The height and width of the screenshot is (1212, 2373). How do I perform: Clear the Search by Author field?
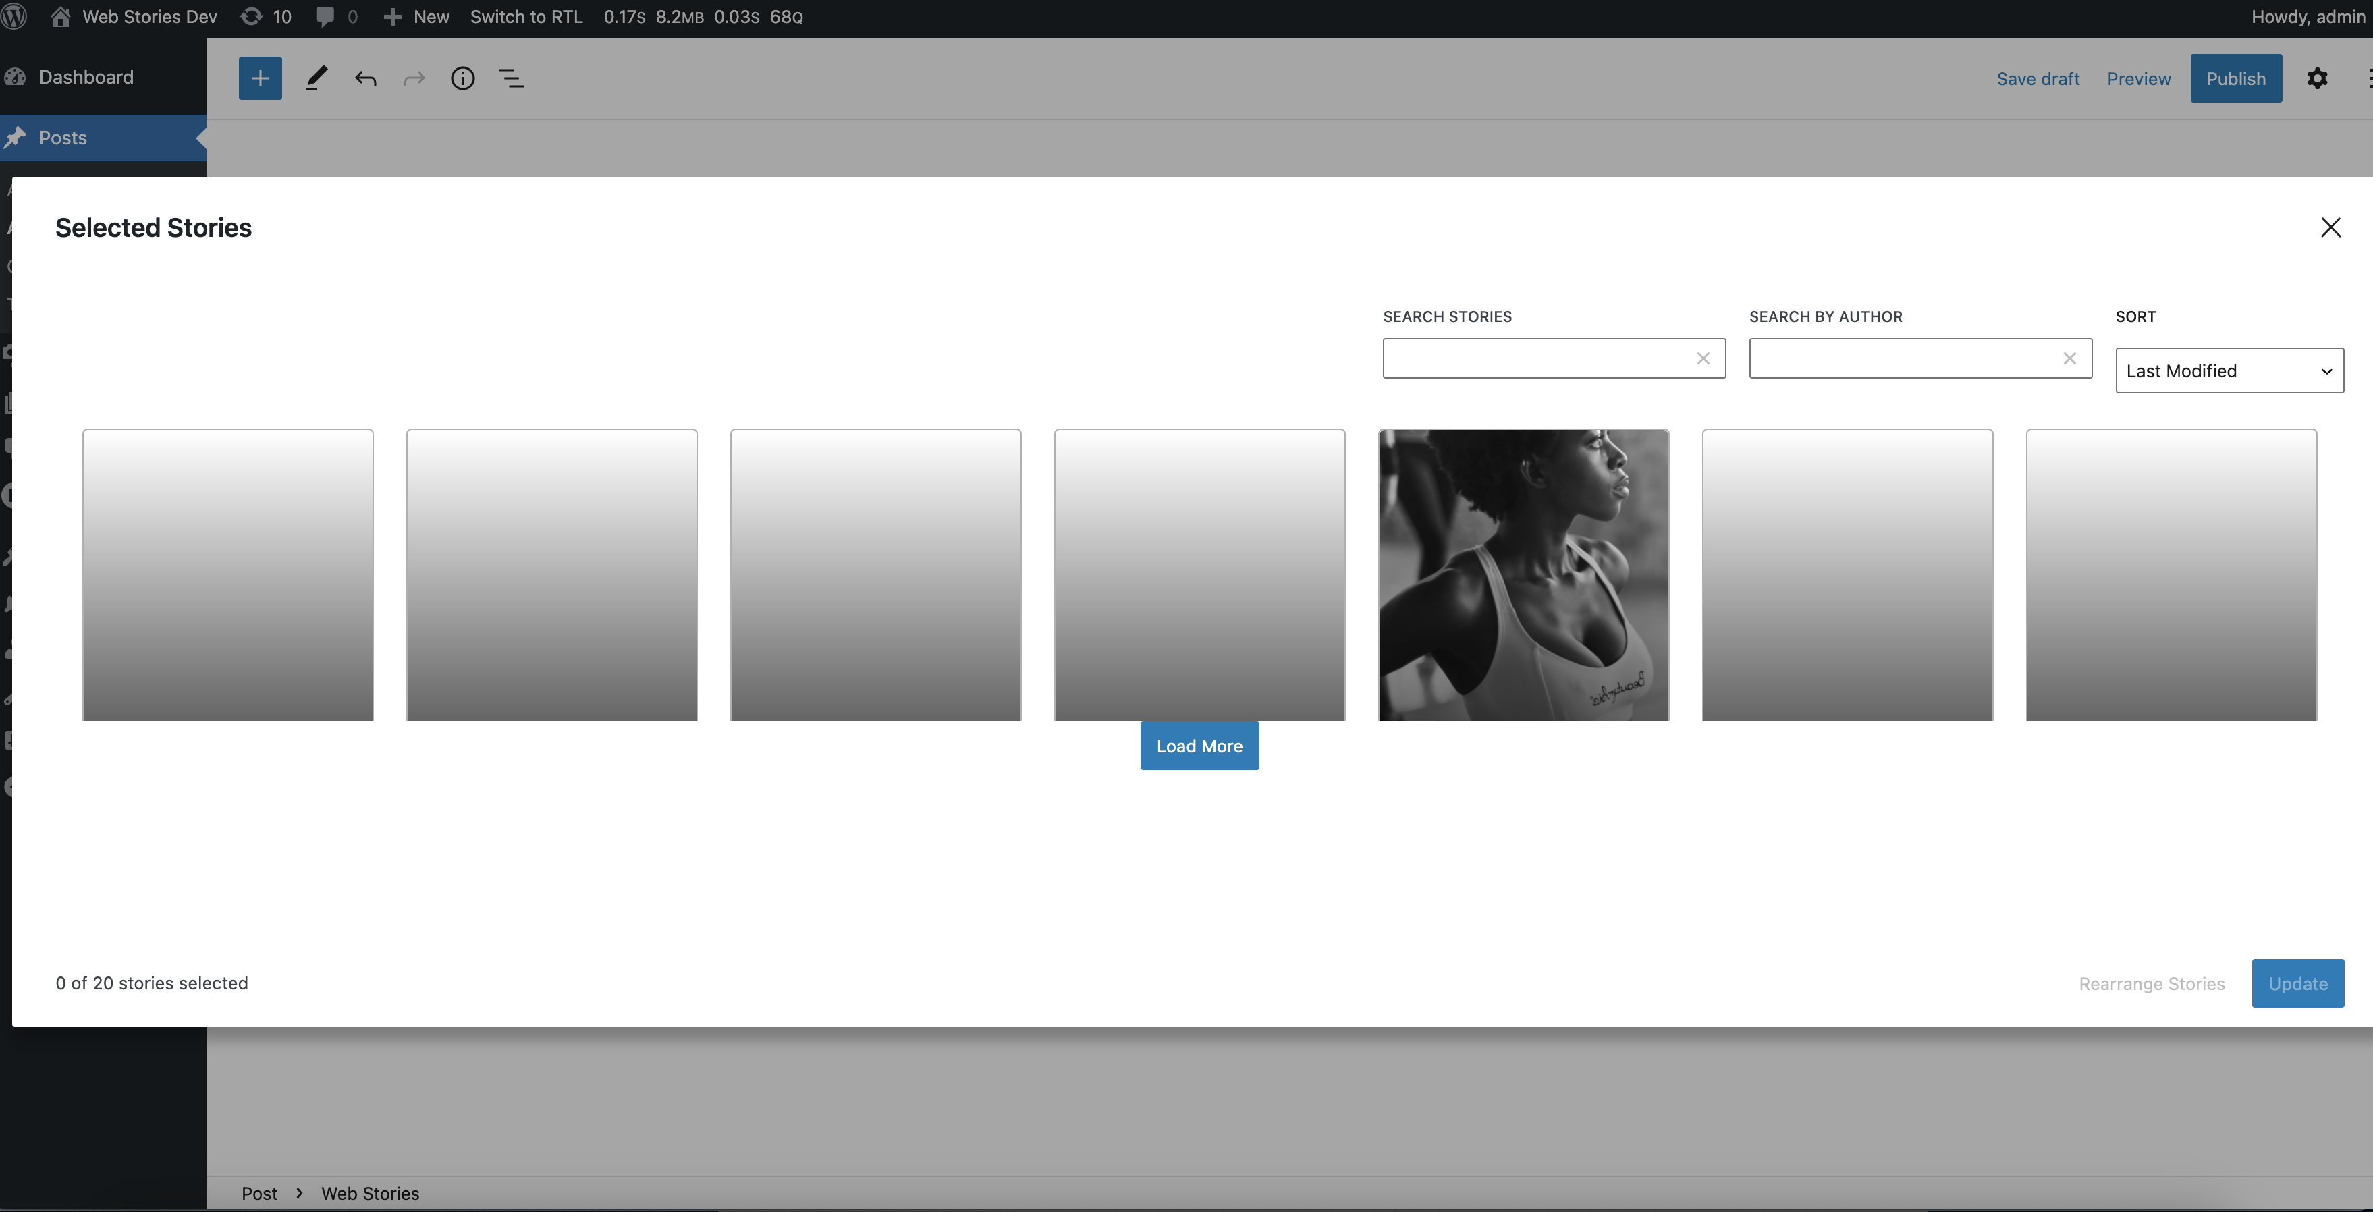pyautogui.click(x=2069, y=358)
